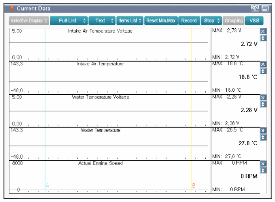The height and width of the screenshot is (202, 275).
Task: Select the VSS button
Action: pos(254,21)
